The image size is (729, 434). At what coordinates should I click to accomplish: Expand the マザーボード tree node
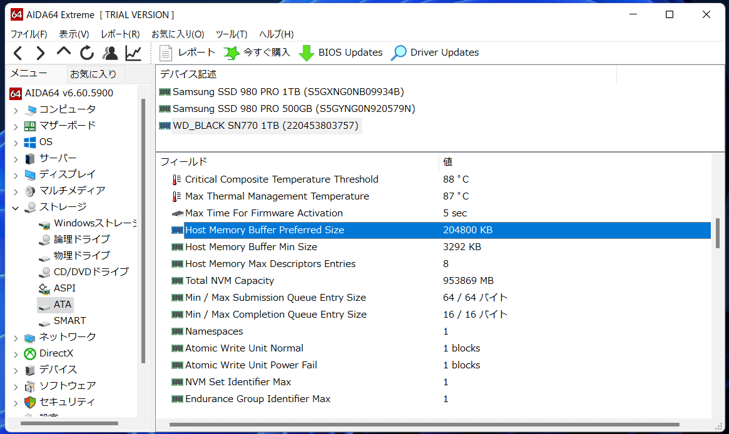(x=16, y=126)
